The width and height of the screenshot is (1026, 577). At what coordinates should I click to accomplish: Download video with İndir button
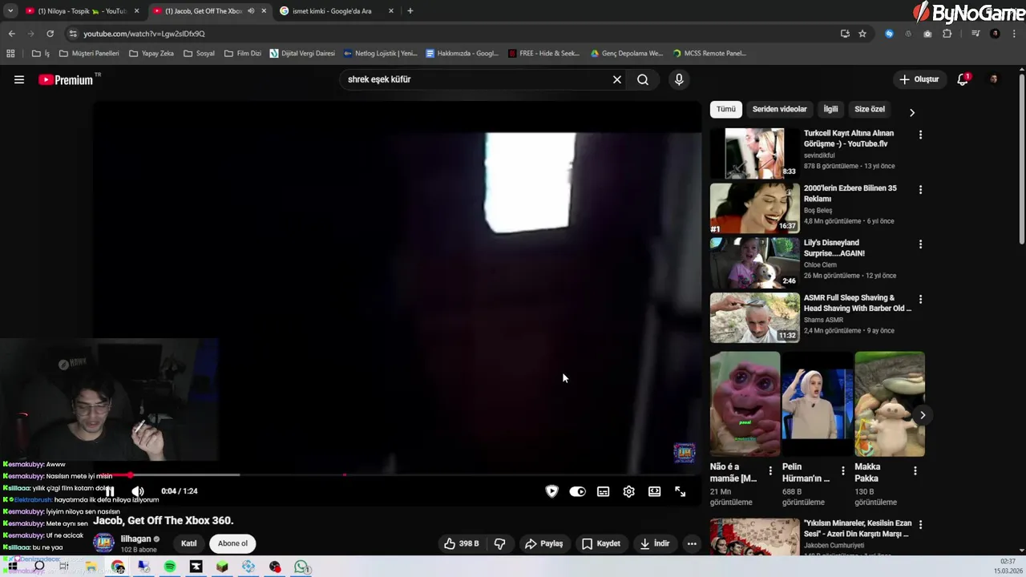(654, 543)
